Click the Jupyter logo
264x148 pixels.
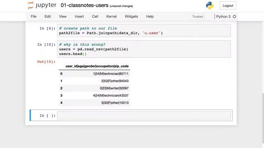42,5
